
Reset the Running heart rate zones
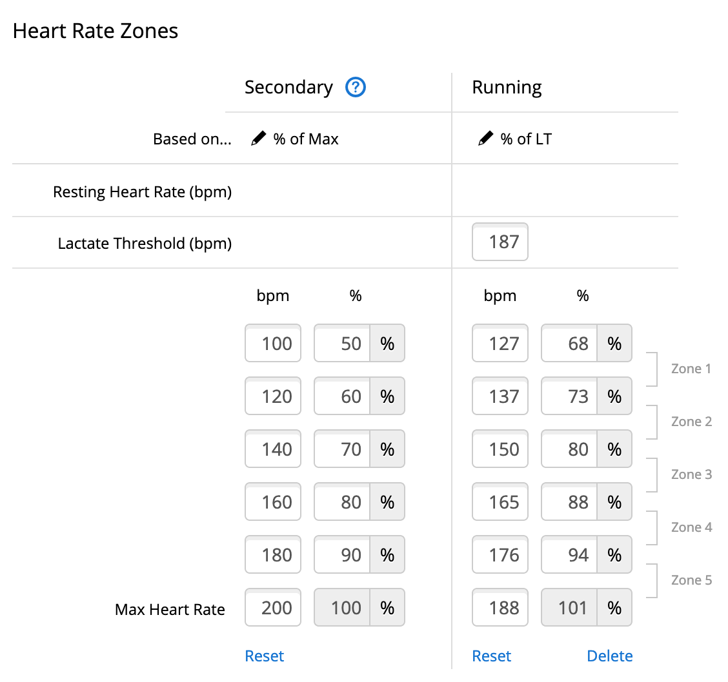click(492, 656)
